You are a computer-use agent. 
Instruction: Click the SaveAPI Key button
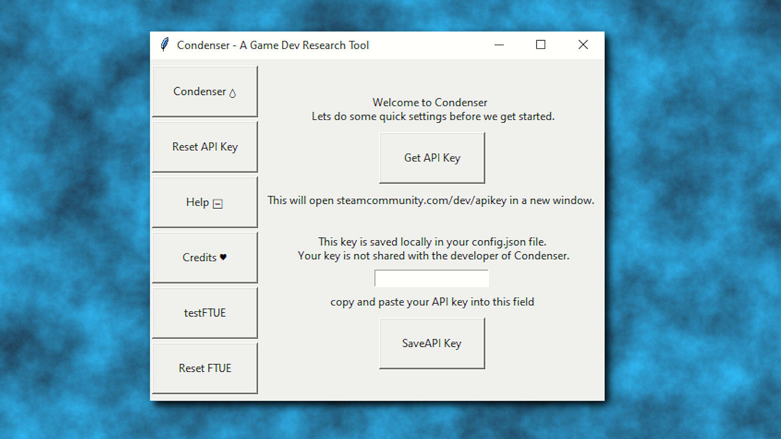pos(432,343)
